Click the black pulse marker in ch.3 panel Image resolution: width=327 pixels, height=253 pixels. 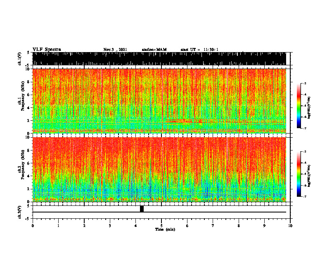(x=142, y=209)
